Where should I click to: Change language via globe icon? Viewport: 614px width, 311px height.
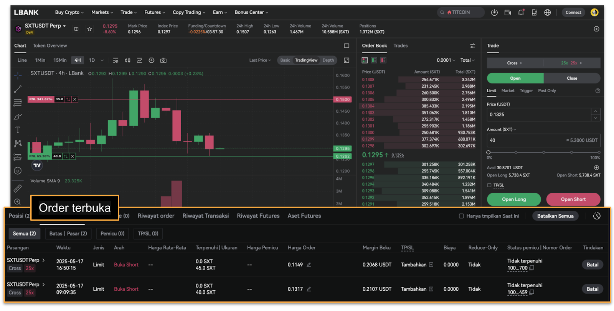point(548,12)
